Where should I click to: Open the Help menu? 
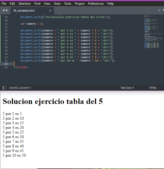pos(110,4)
